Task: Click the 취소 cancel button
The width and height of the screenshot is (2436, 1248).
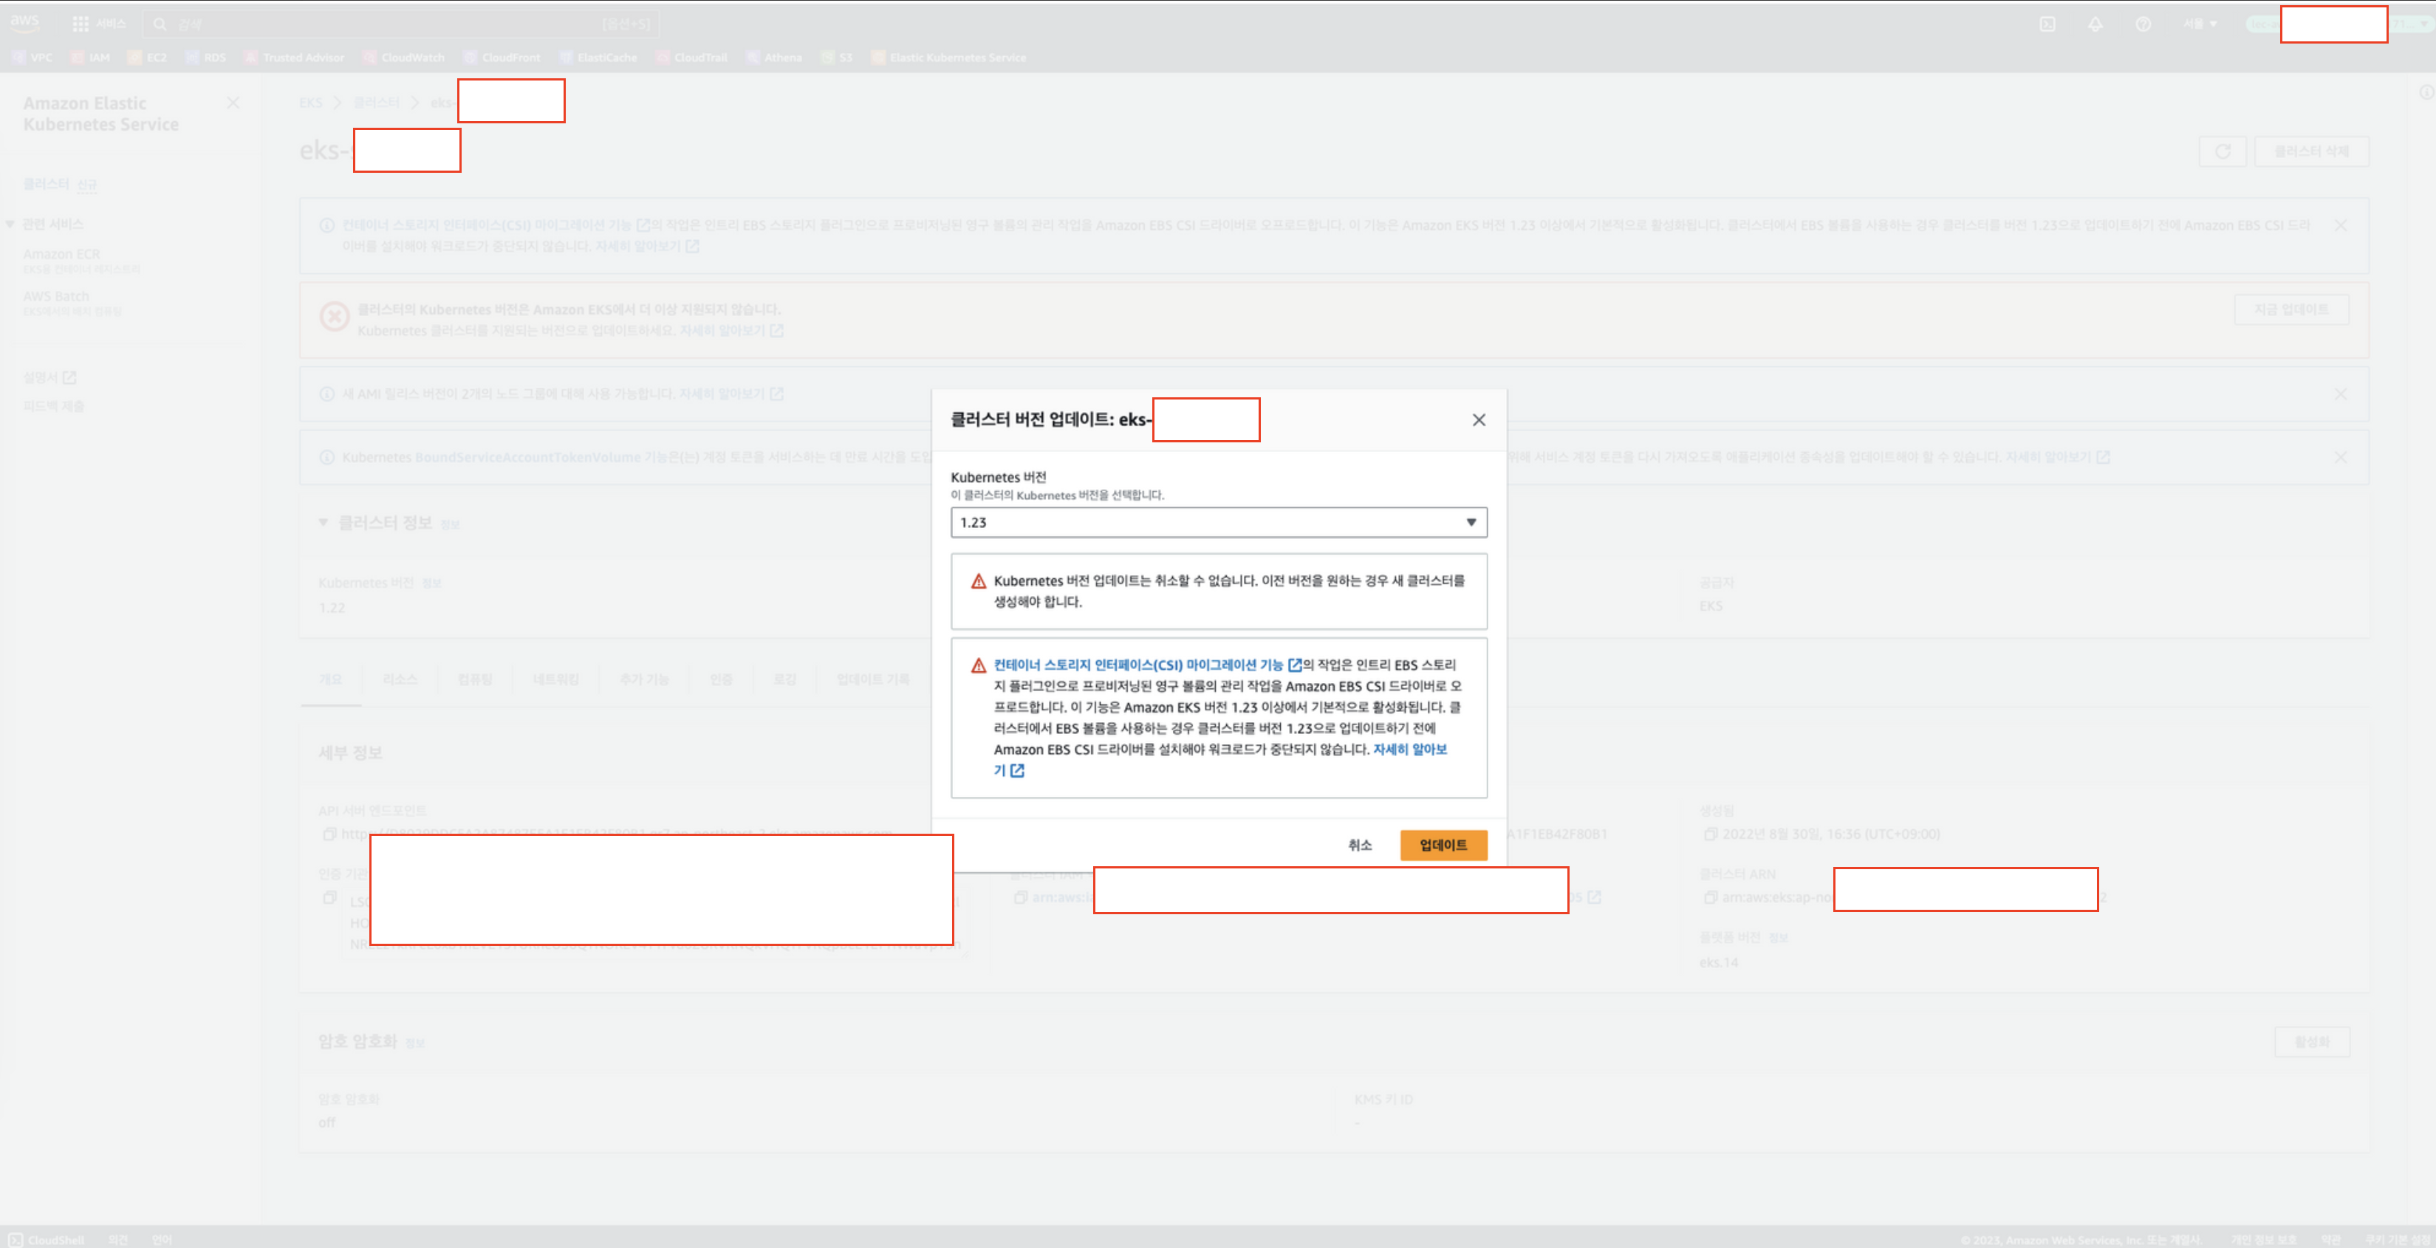Action: coord(1359,844)
